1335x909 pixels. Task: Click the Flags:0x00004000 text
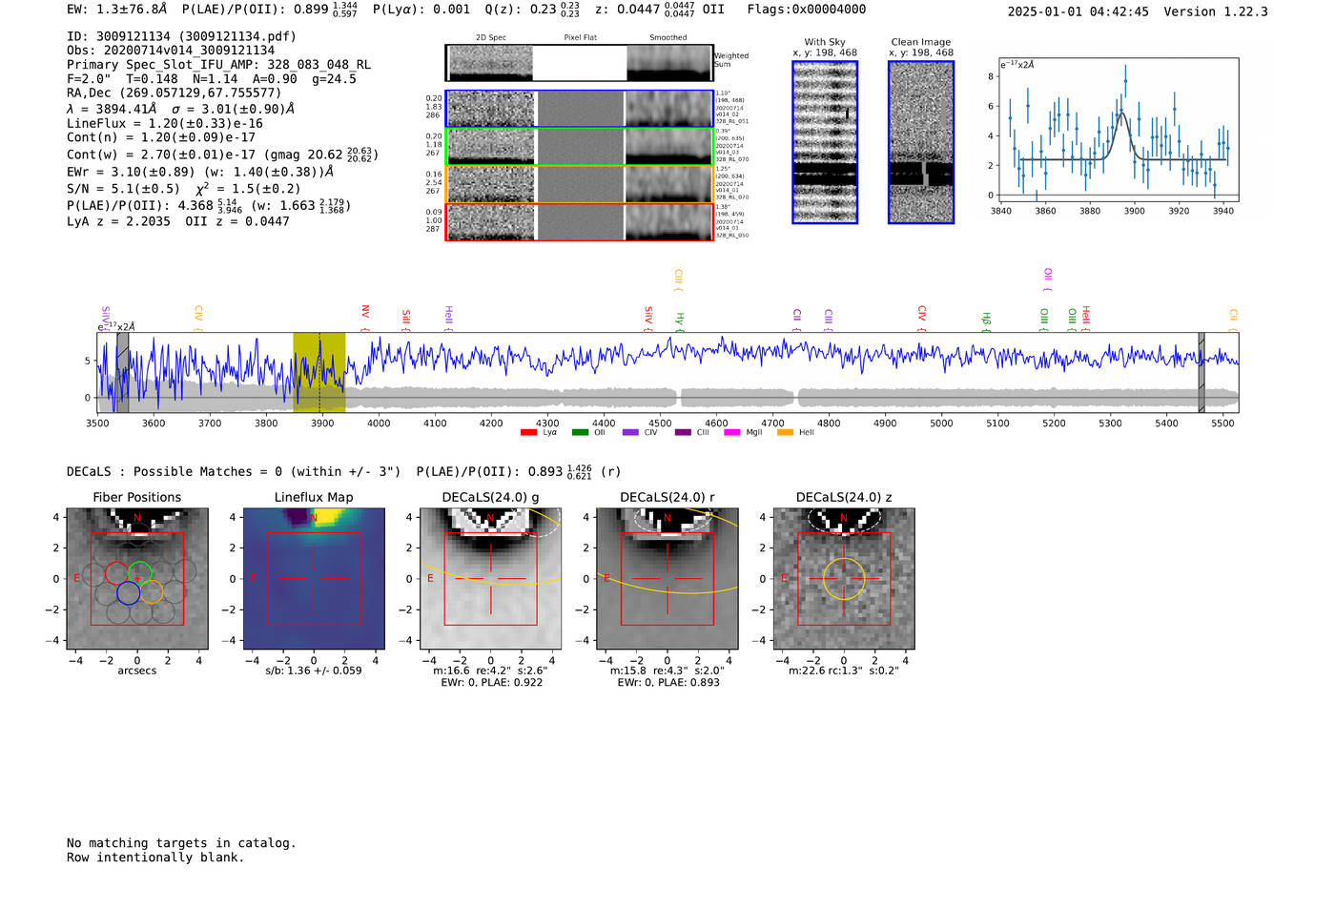(807, 10)
